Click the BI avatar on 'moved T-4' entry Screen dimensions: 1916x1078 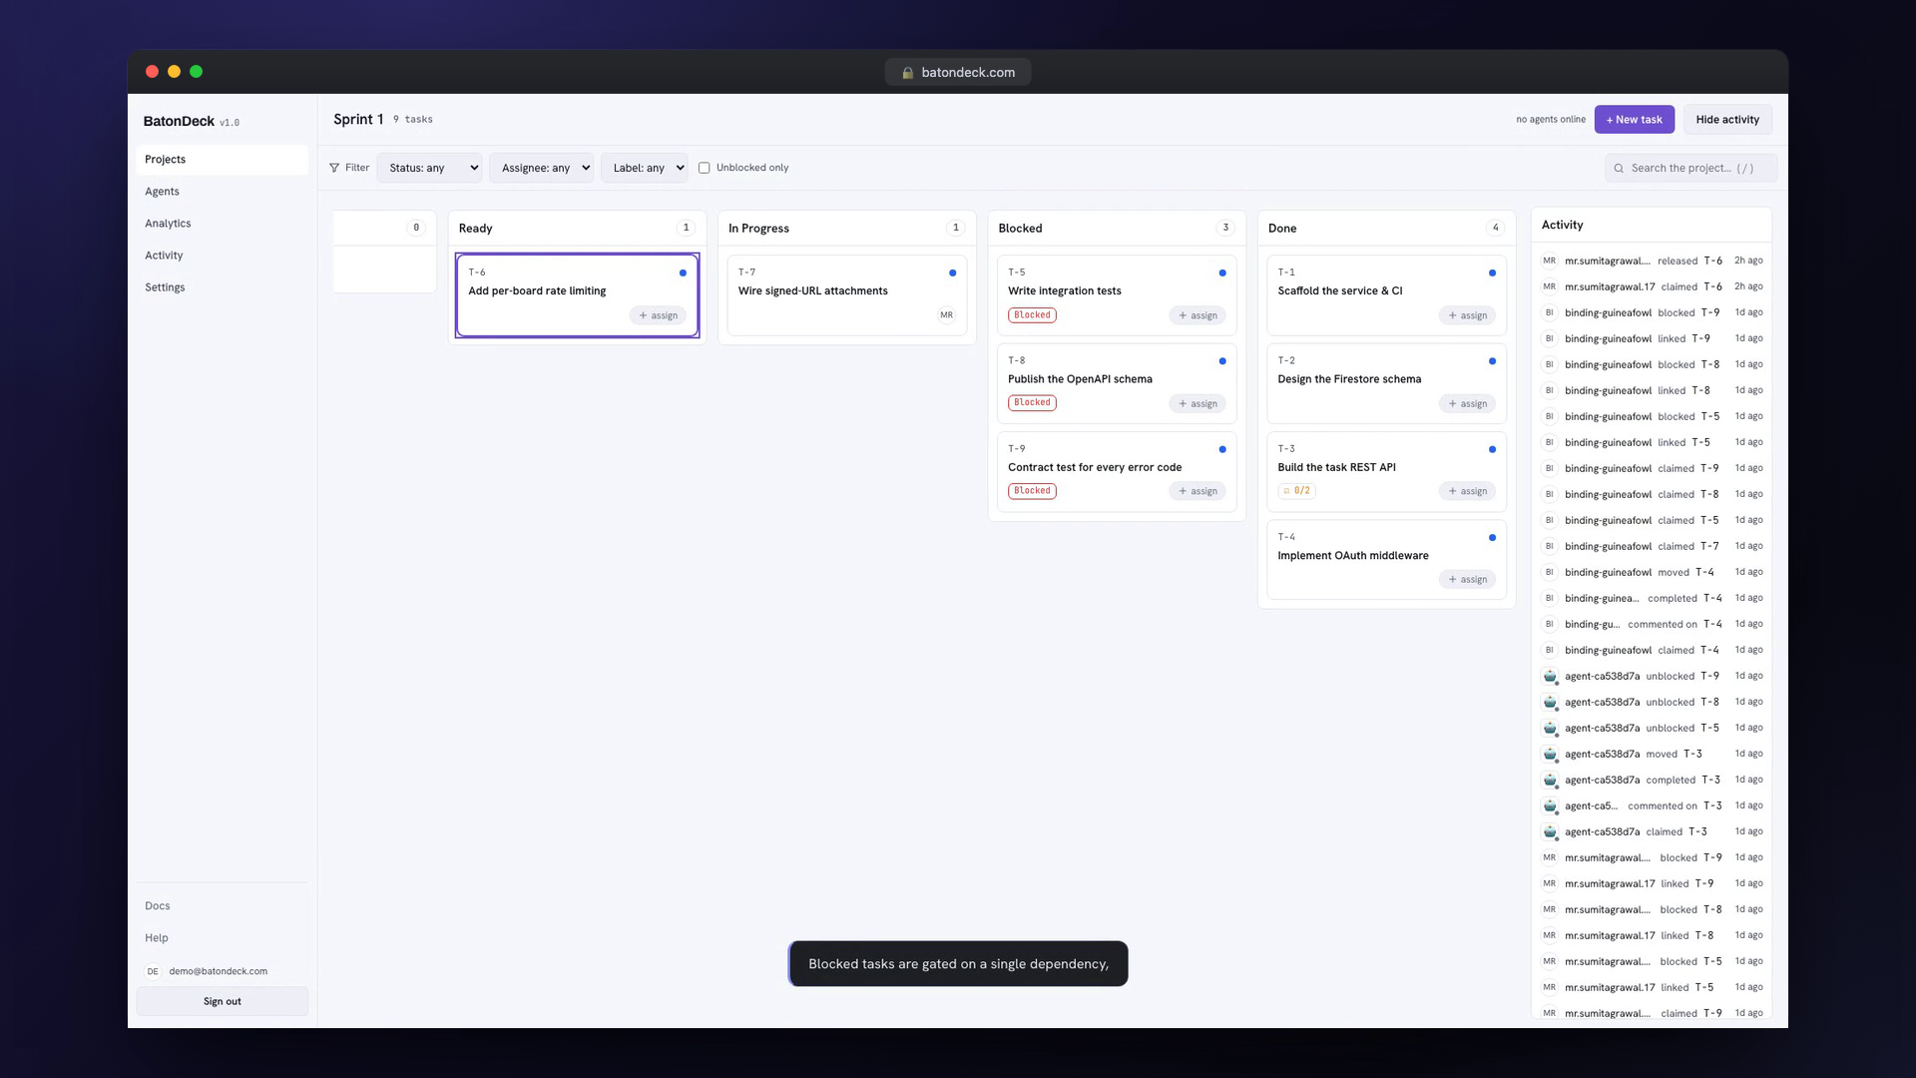point(1550,573)
